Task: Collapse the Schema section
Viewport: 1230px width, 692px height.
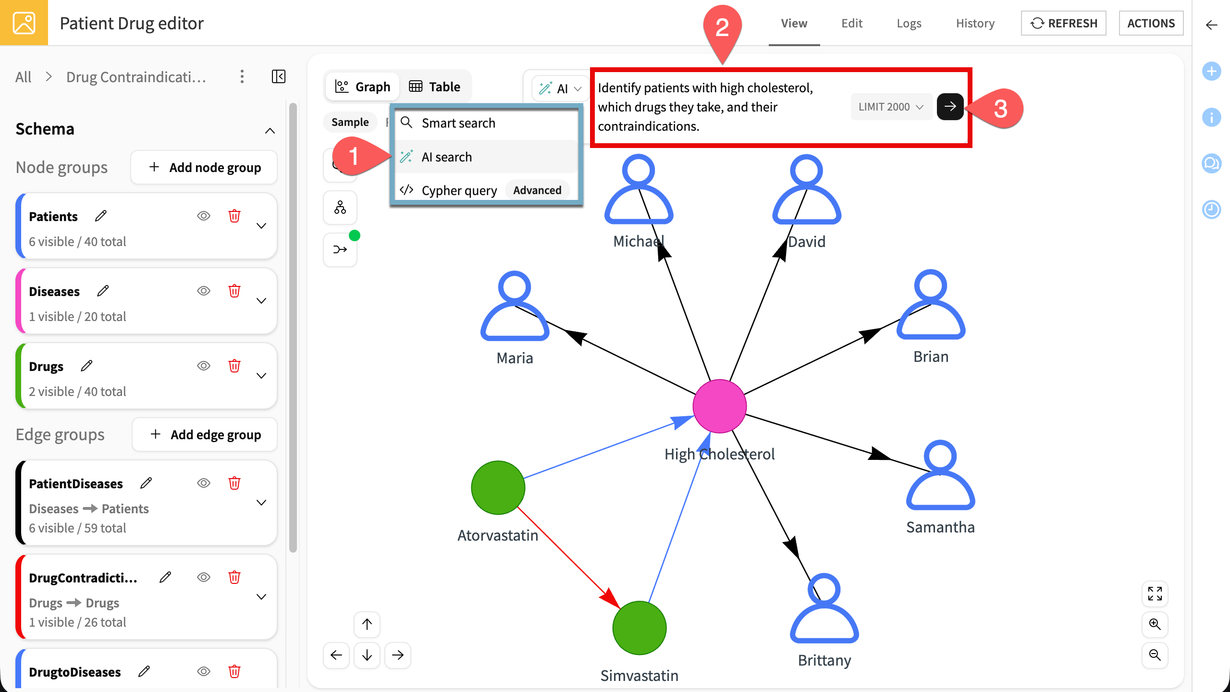Action: click(x=270, y=130)
